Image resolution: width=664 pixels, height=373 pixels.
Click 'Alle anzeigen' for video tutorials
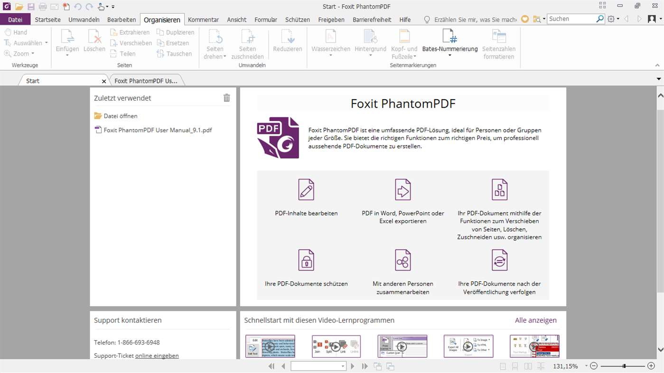click(x=536, y=320)
